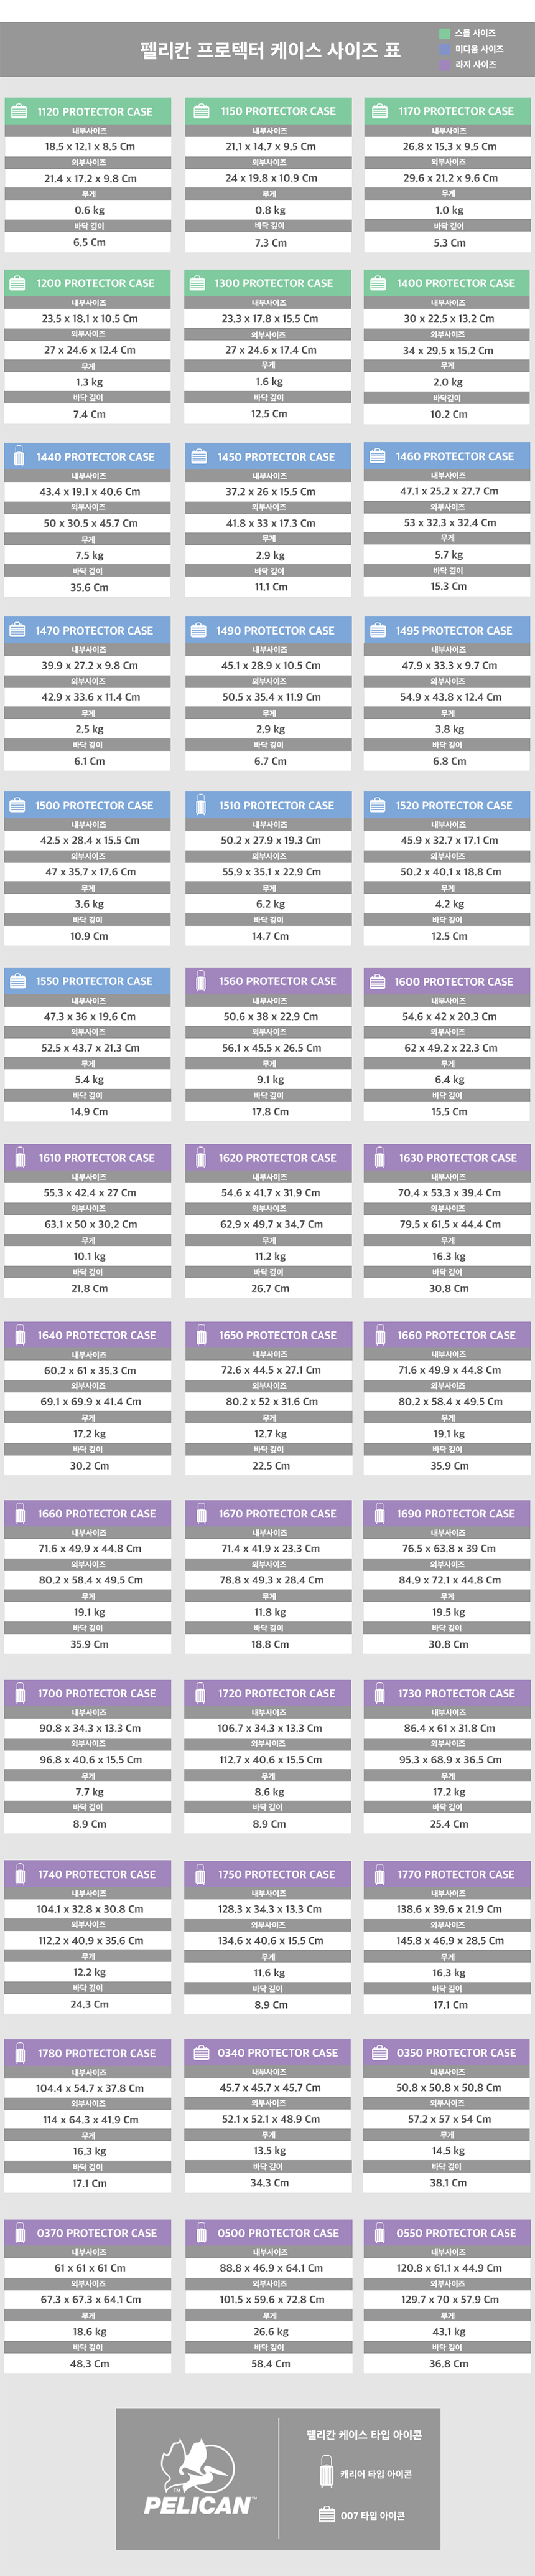Screen dimensions: 535x2576
Task: Click the briefcase icon on 1120 Protector Case
Action: [x=19, y=112]
